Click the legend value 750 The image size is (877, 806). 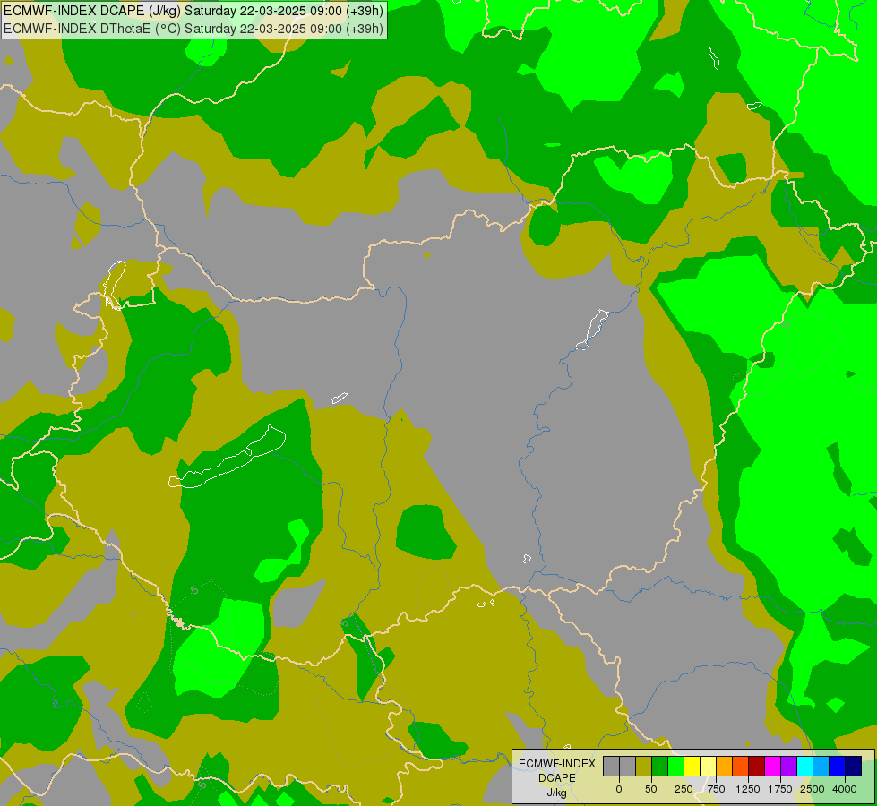coord(716,789)
